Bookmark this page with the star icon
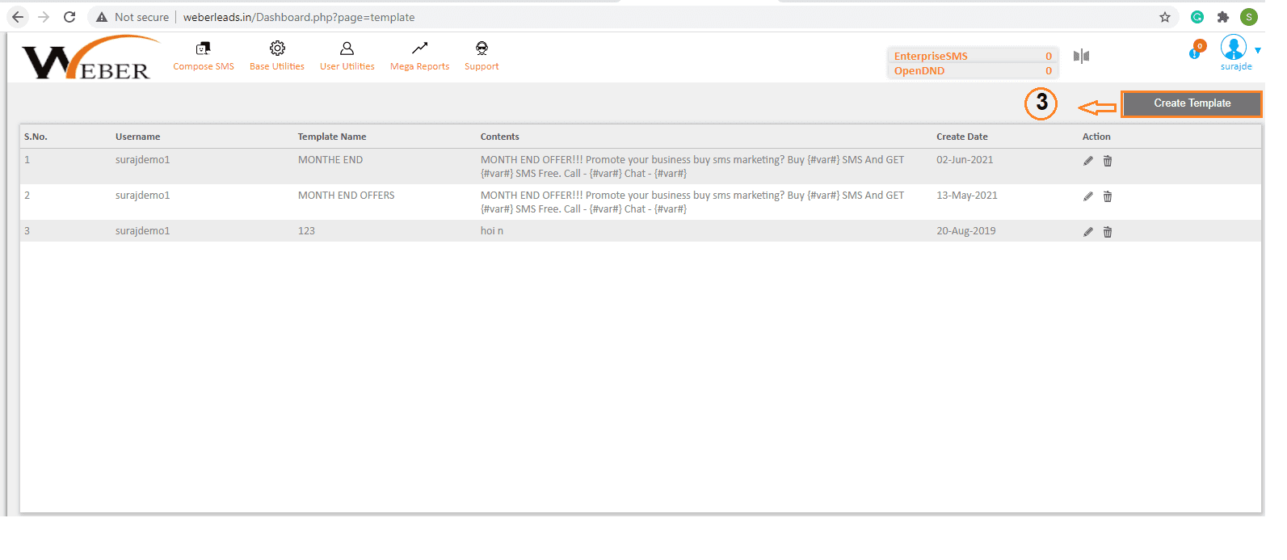1287x560 pixels. coord(1164,17)
